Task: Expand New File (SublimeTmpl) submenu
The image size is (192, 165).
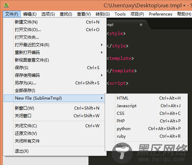Action: [x=54, y=98]
